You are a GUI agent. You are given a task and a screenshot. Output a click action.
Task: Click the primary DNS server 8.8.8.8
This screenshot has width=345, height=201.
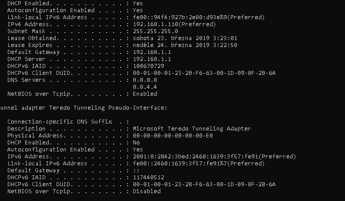(145, 80)
